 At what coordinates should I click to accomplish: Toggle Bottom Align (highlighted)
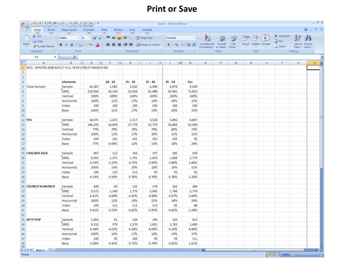[x=119, y=38]
